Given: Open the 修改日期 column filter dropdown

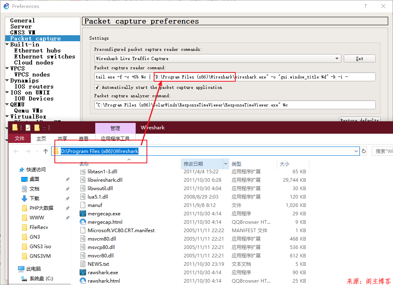Looking at the screenshot, I should pyautogui.click(x=226, y=164).
